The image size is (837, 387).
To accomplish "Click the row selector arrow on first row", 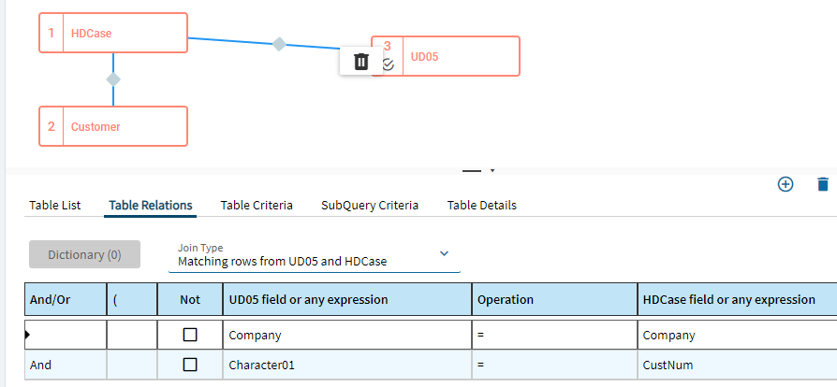I will point(28,334).
